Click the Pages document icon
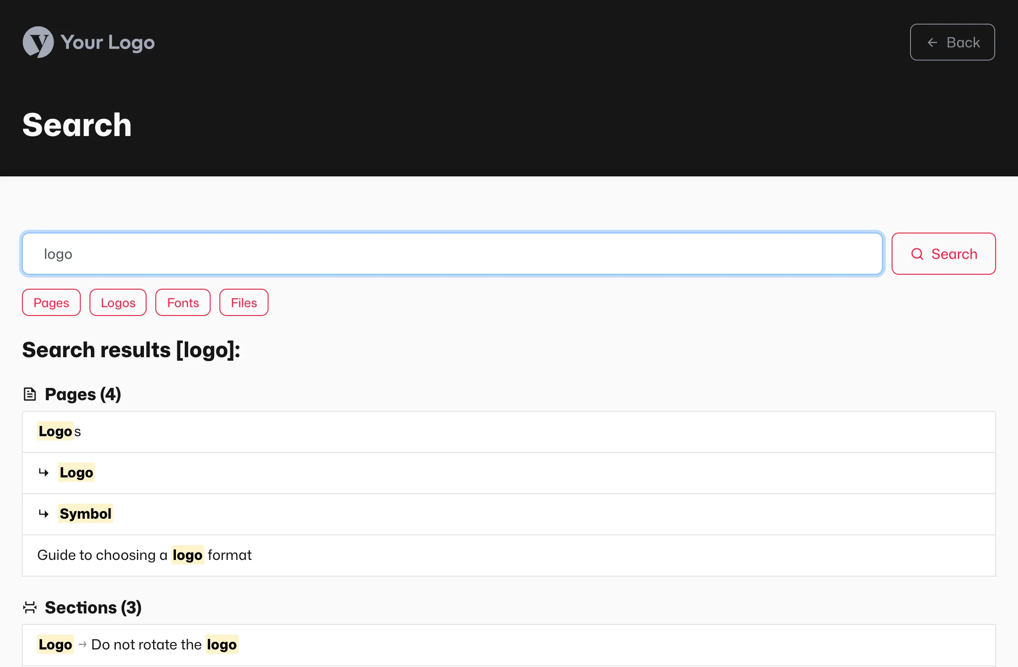This screenshot has width=1018, height=667. click(x=29, y=394)
